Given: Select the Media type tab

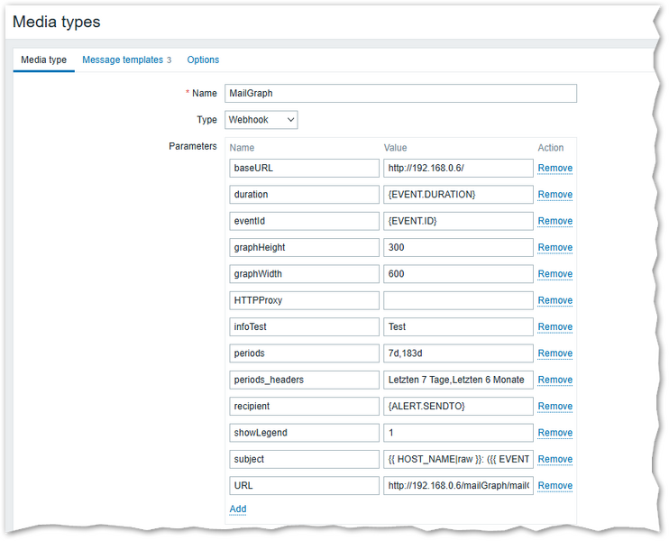Looking at the screenshot, I should (44, 60).
